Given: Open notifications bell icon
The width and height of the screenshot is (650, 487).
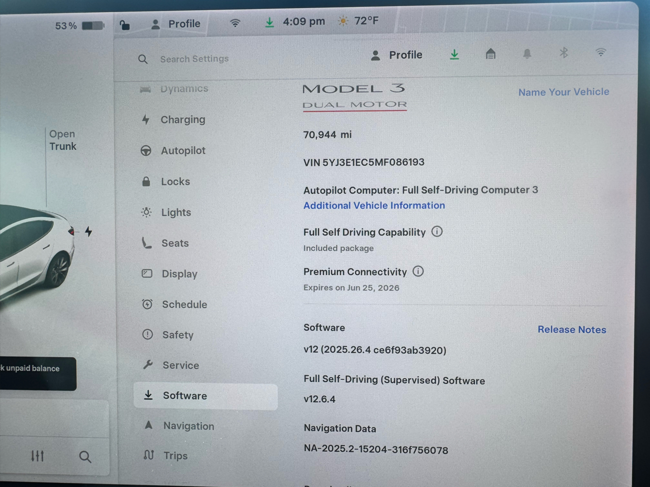Looking at the screenshot, I should click(x=527, y=54).
